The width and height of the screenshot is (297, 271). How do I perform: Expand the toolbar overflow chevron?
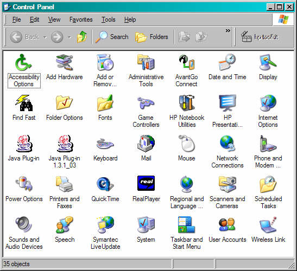click(228, 31)
